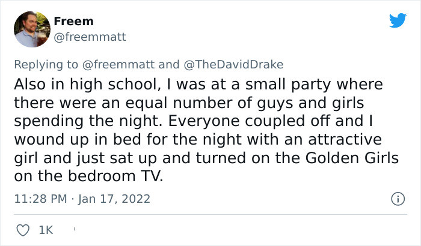Click the display name Freem

coord(73,22)
